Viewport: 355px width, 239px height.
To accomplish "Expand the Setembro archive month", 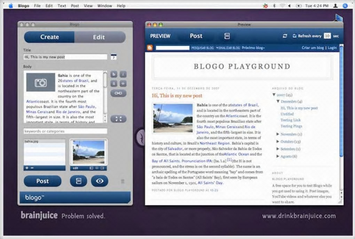I will [278, 149].
